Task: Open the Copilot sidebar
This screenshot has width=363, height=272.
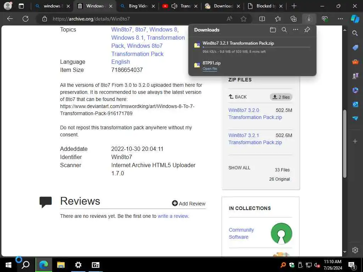Action: click(355, 19)
